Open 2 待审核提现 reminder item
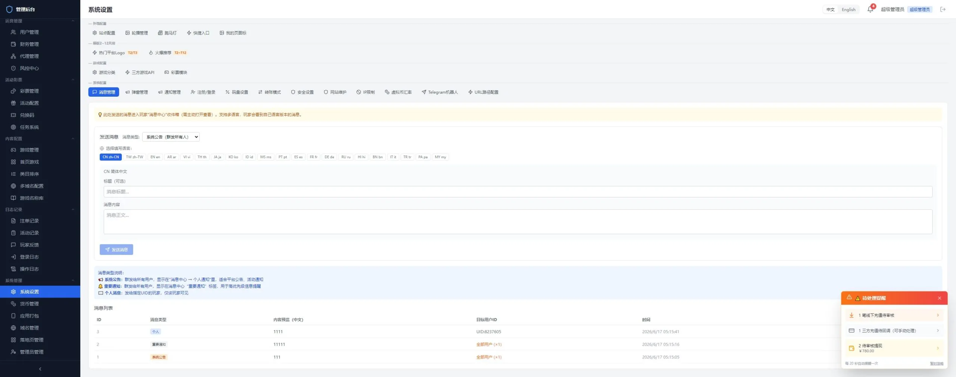Screen dimensions: 956x377 click(x=894, y=348)
